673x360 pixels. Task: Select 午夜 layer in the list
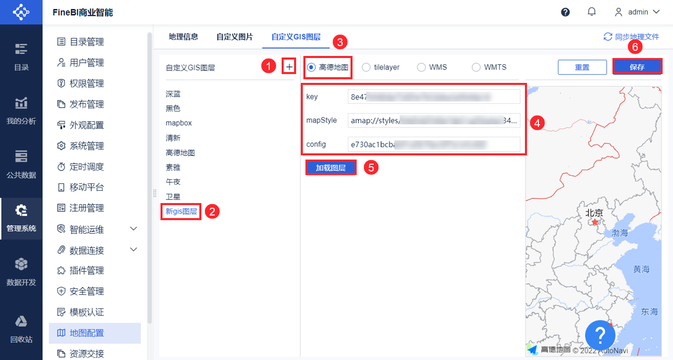click(173, 182)
